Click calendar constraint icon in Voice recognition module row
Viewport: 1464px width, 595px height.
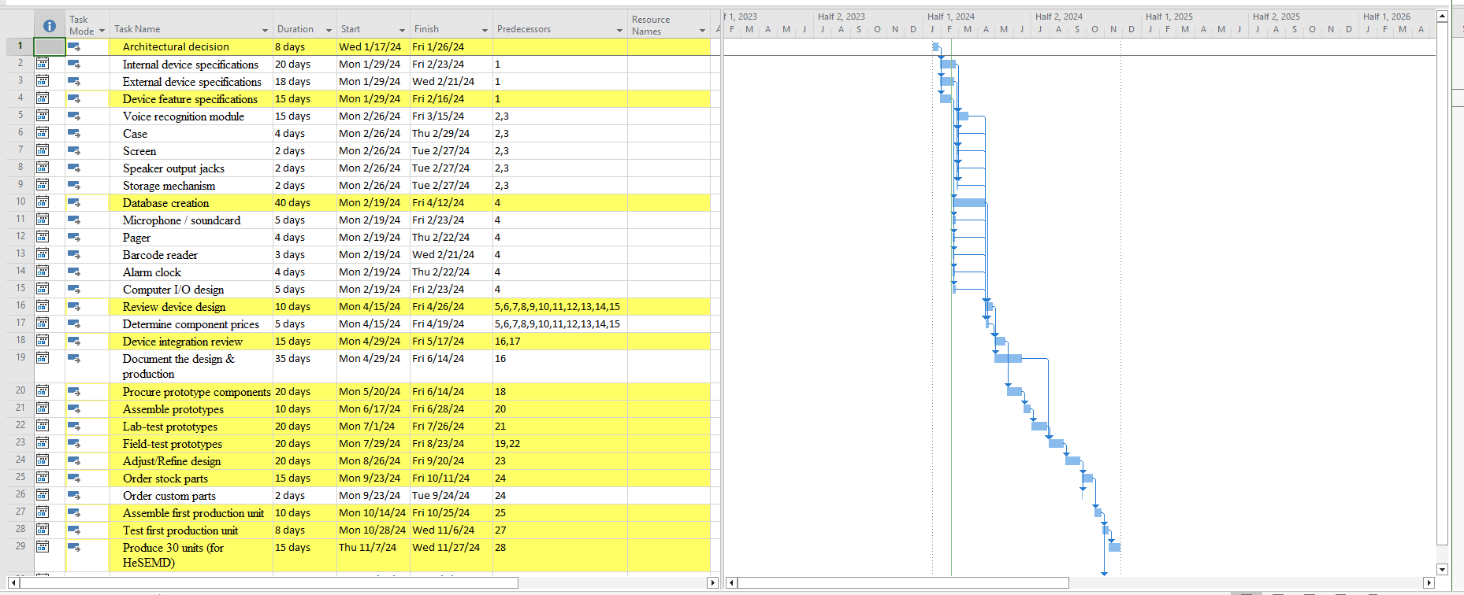click(43, 116)
